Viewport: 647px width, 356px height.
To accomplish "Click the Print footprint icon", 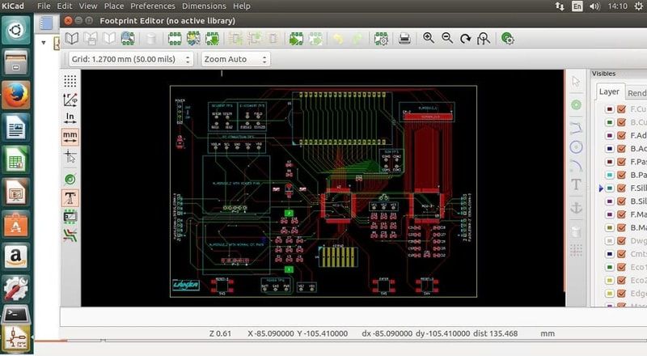I will [x=405, y=39].
